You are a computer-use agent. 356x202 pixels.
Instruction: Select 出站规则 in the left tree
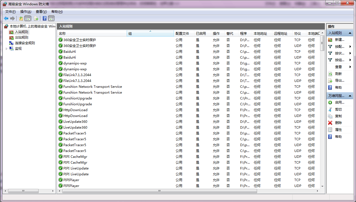click(21, 38)
